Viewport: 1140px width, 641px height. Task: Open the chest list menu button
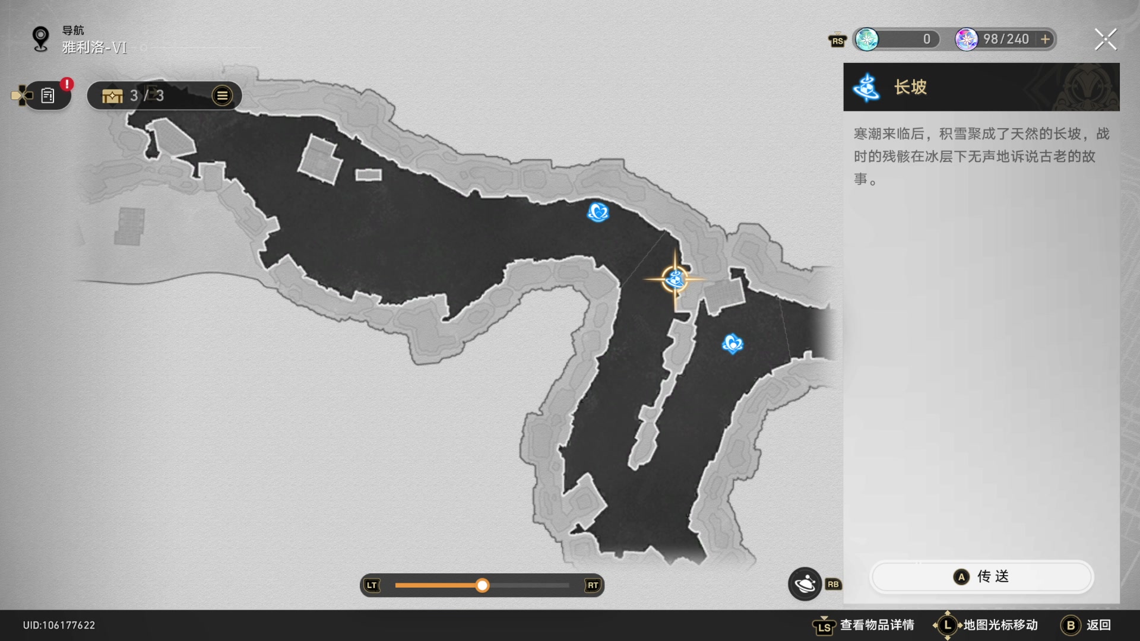[x=222, y=96]
